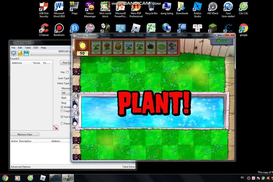Select the Repeater seed packet costing 200
This screenshot has width=273, height=182.
139,47
